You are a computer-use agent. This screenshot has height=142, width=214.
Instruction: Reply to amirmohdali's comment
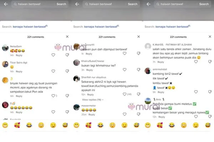[161, 92]
